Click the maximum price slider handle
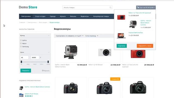174x98 pixels. [48, 62]
